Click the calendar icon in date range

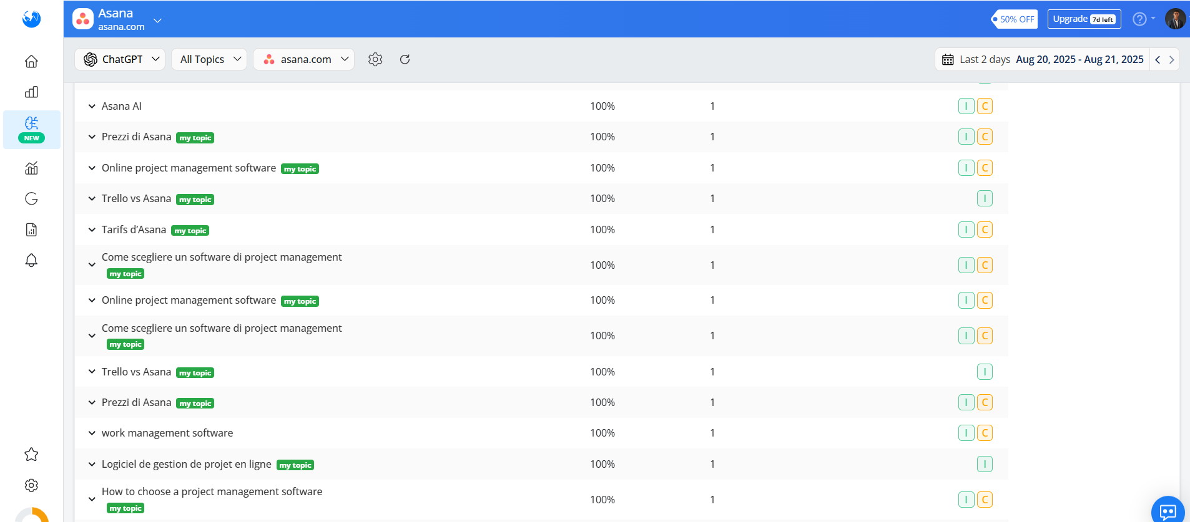coord(948,59)
